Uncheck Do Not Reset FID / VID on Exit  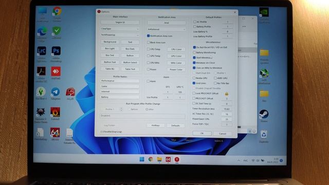[x=194, y=47]
